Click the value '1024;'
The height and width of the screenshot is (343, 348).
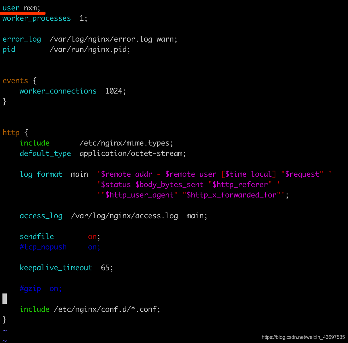115,91
